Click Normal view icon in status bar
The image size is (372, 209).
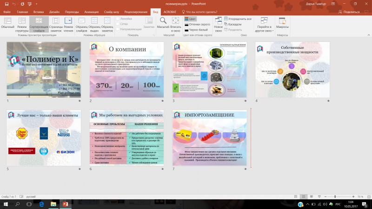(x=296, y=196)
